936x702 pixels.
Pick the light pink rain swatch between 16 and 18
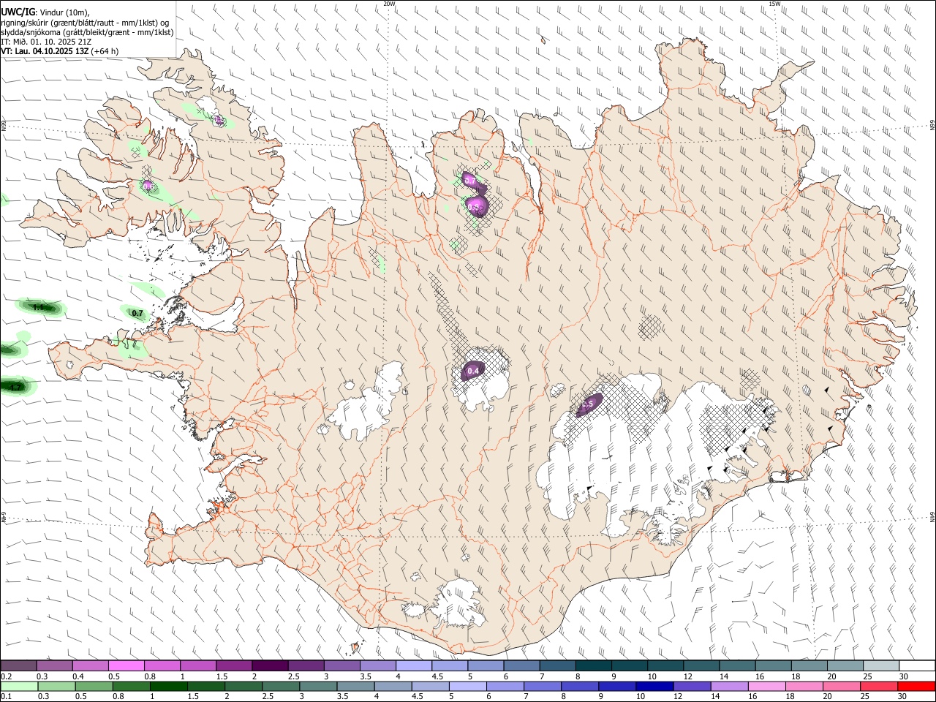[766, 687]
